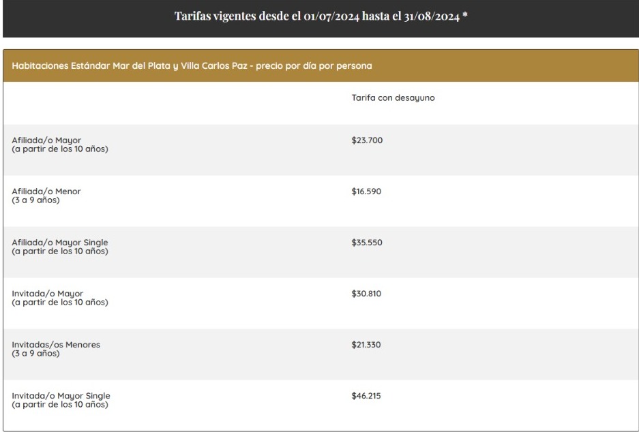The image size is (639, 432).
Task: Select the 'Afiliada/o Mayor Single' row label
Action: [x=60, y=243]
